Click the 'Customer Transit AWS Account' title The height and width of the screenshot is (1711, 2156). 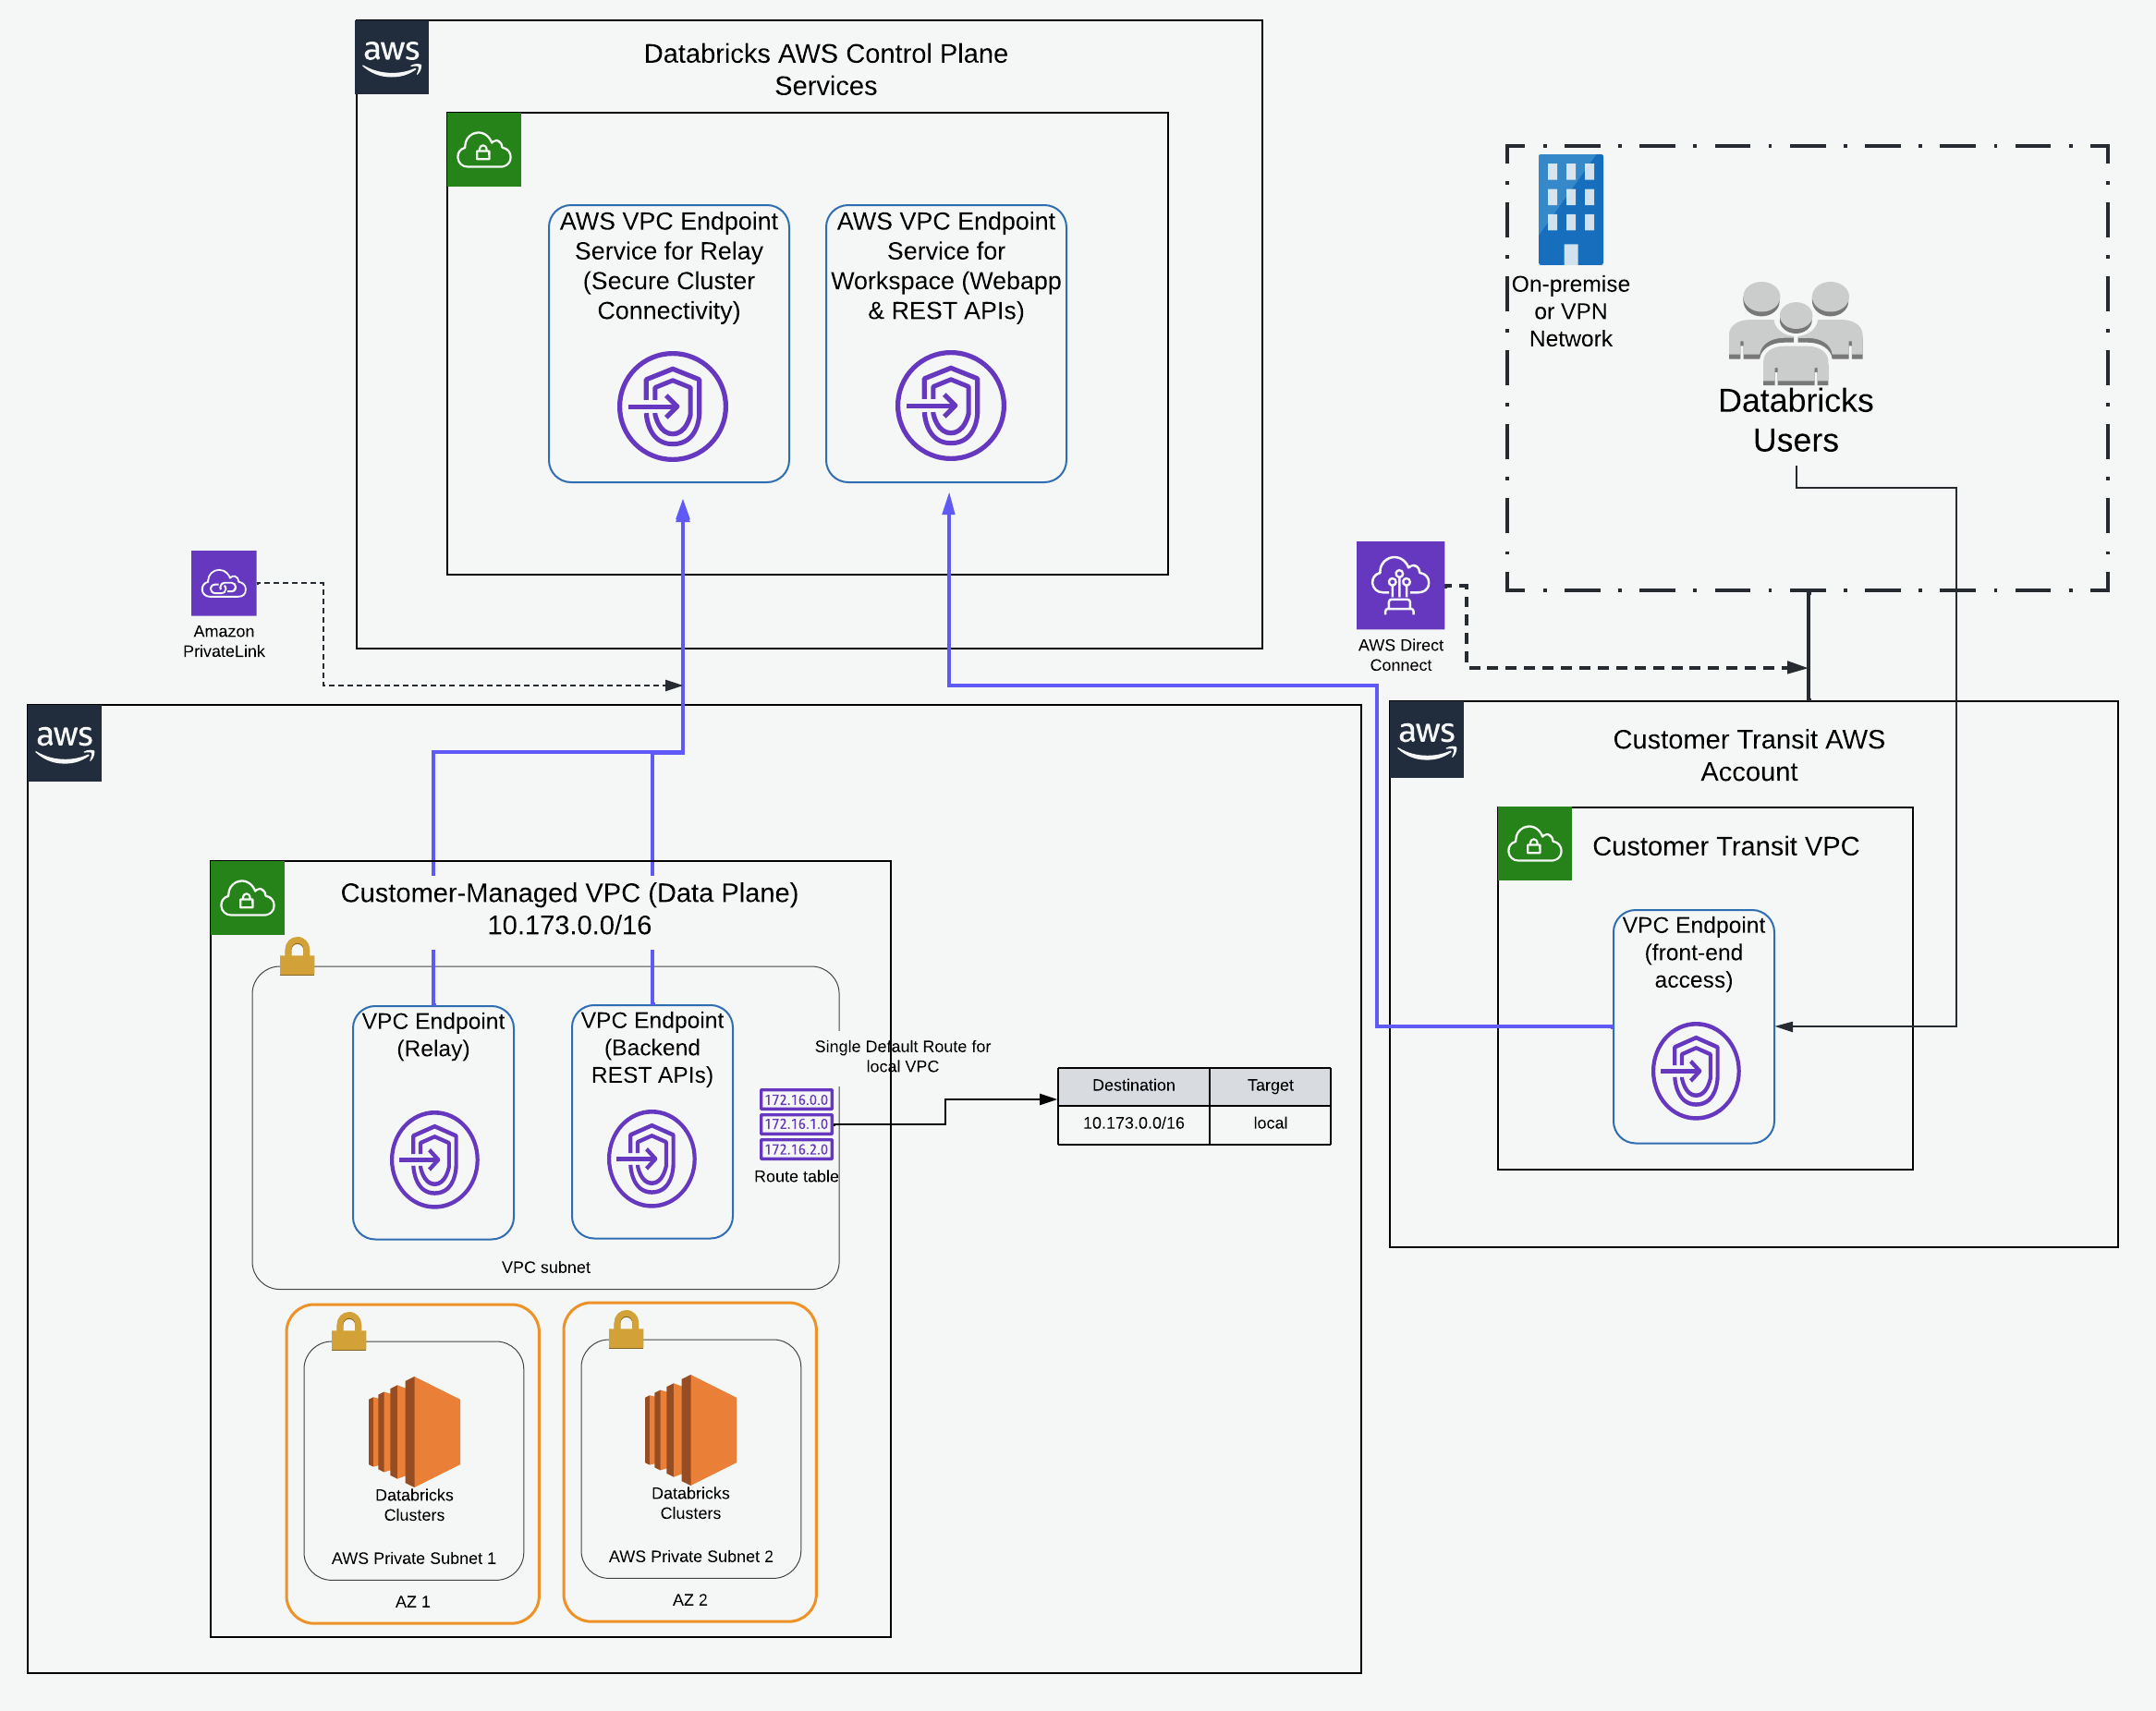pos(1748,755)
